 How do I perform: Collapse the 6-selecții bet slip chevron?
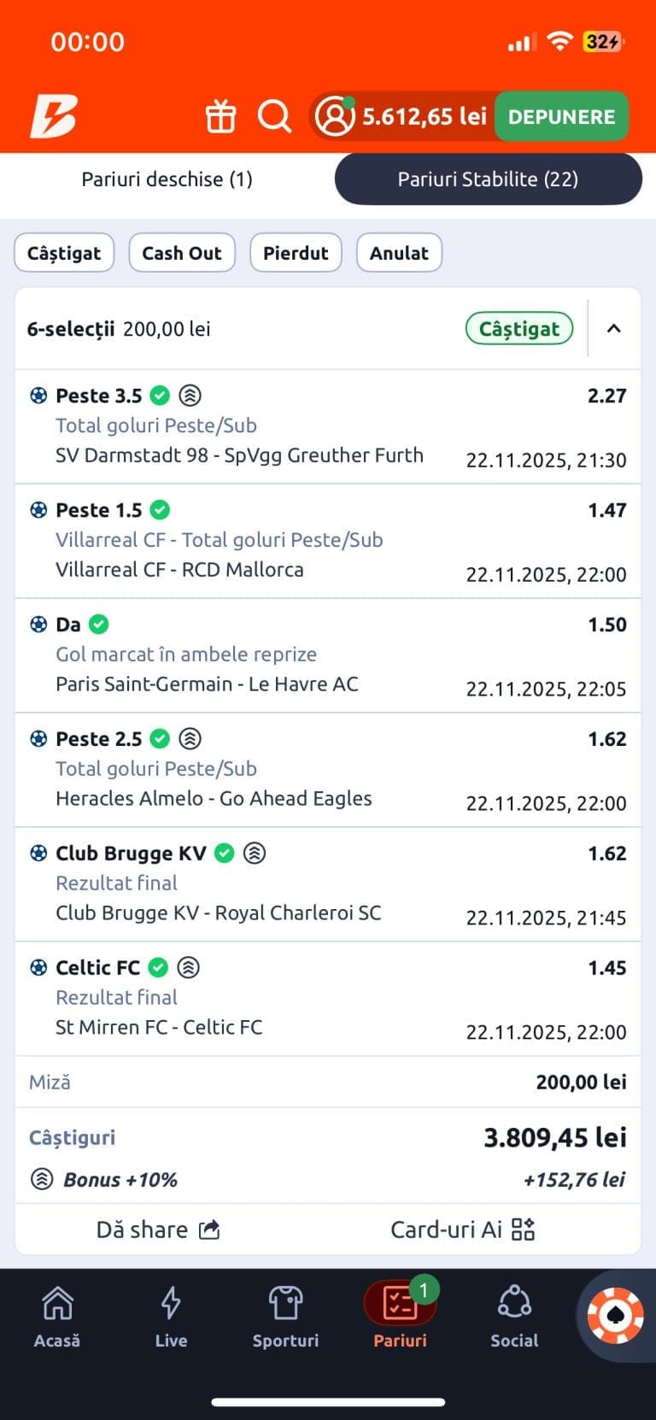coord(613,329)
